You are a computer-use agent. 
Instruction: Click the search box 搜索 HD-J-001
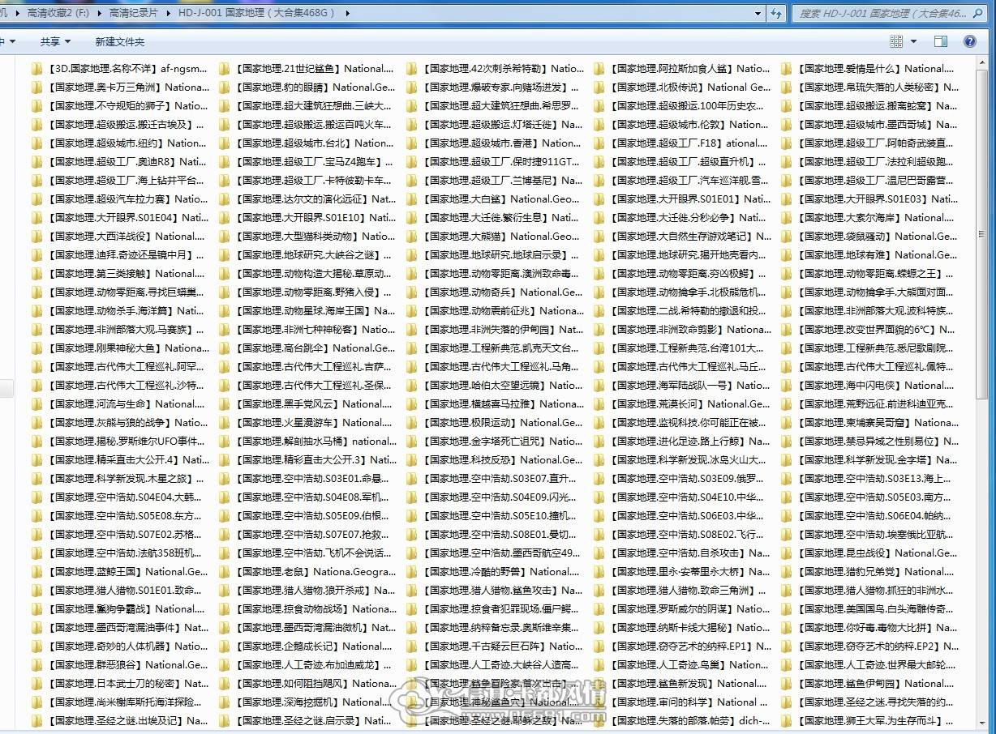(888, 13)
